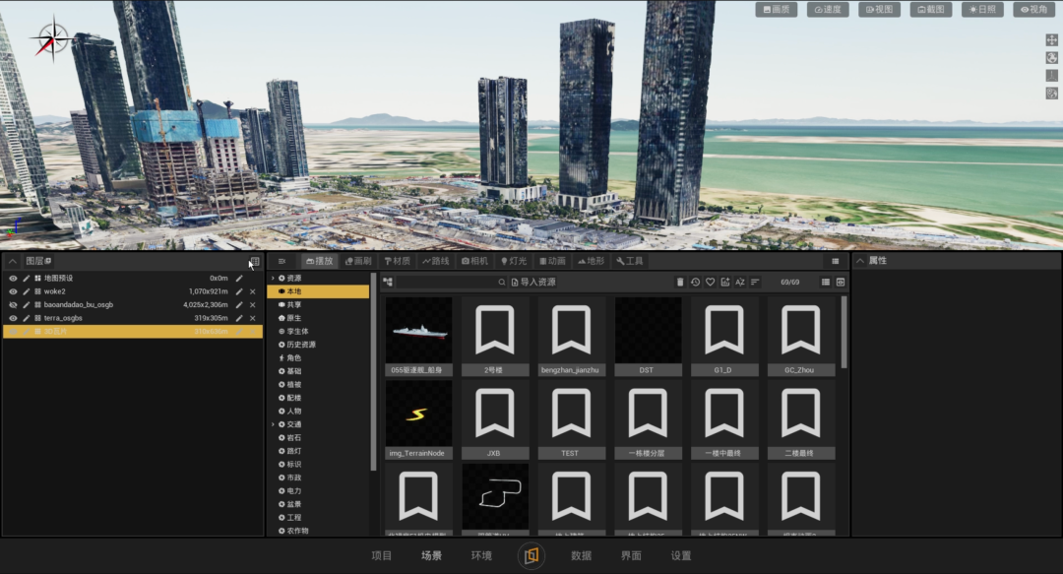The width and height of the screenshot is (1063, 574).
Task: Expand the 交通 tree node arrow
Action: 274,424
